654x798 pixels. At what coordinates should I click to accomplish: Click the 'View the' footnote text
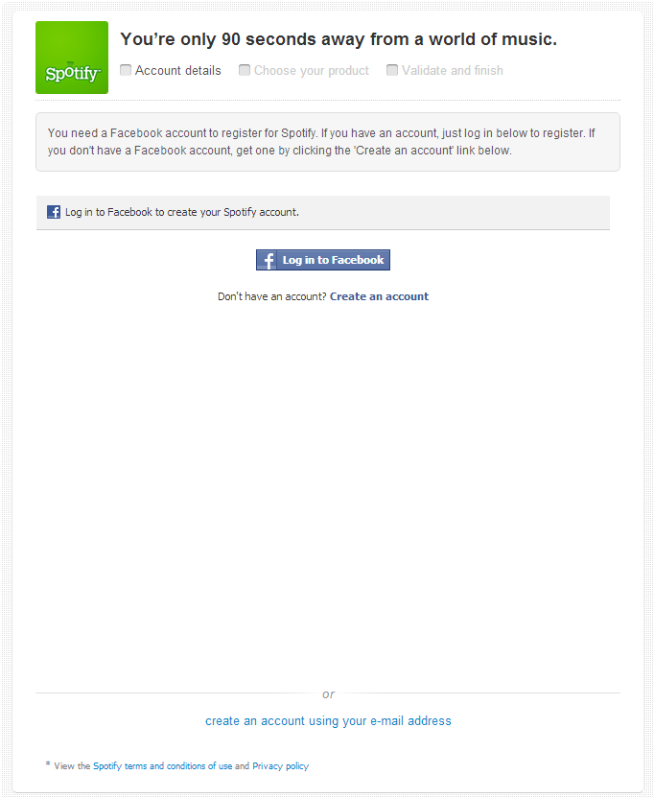coord(72,766)
